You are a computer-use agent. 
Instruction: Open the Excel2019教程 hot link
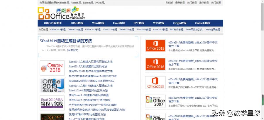click(x=127, y=29)
